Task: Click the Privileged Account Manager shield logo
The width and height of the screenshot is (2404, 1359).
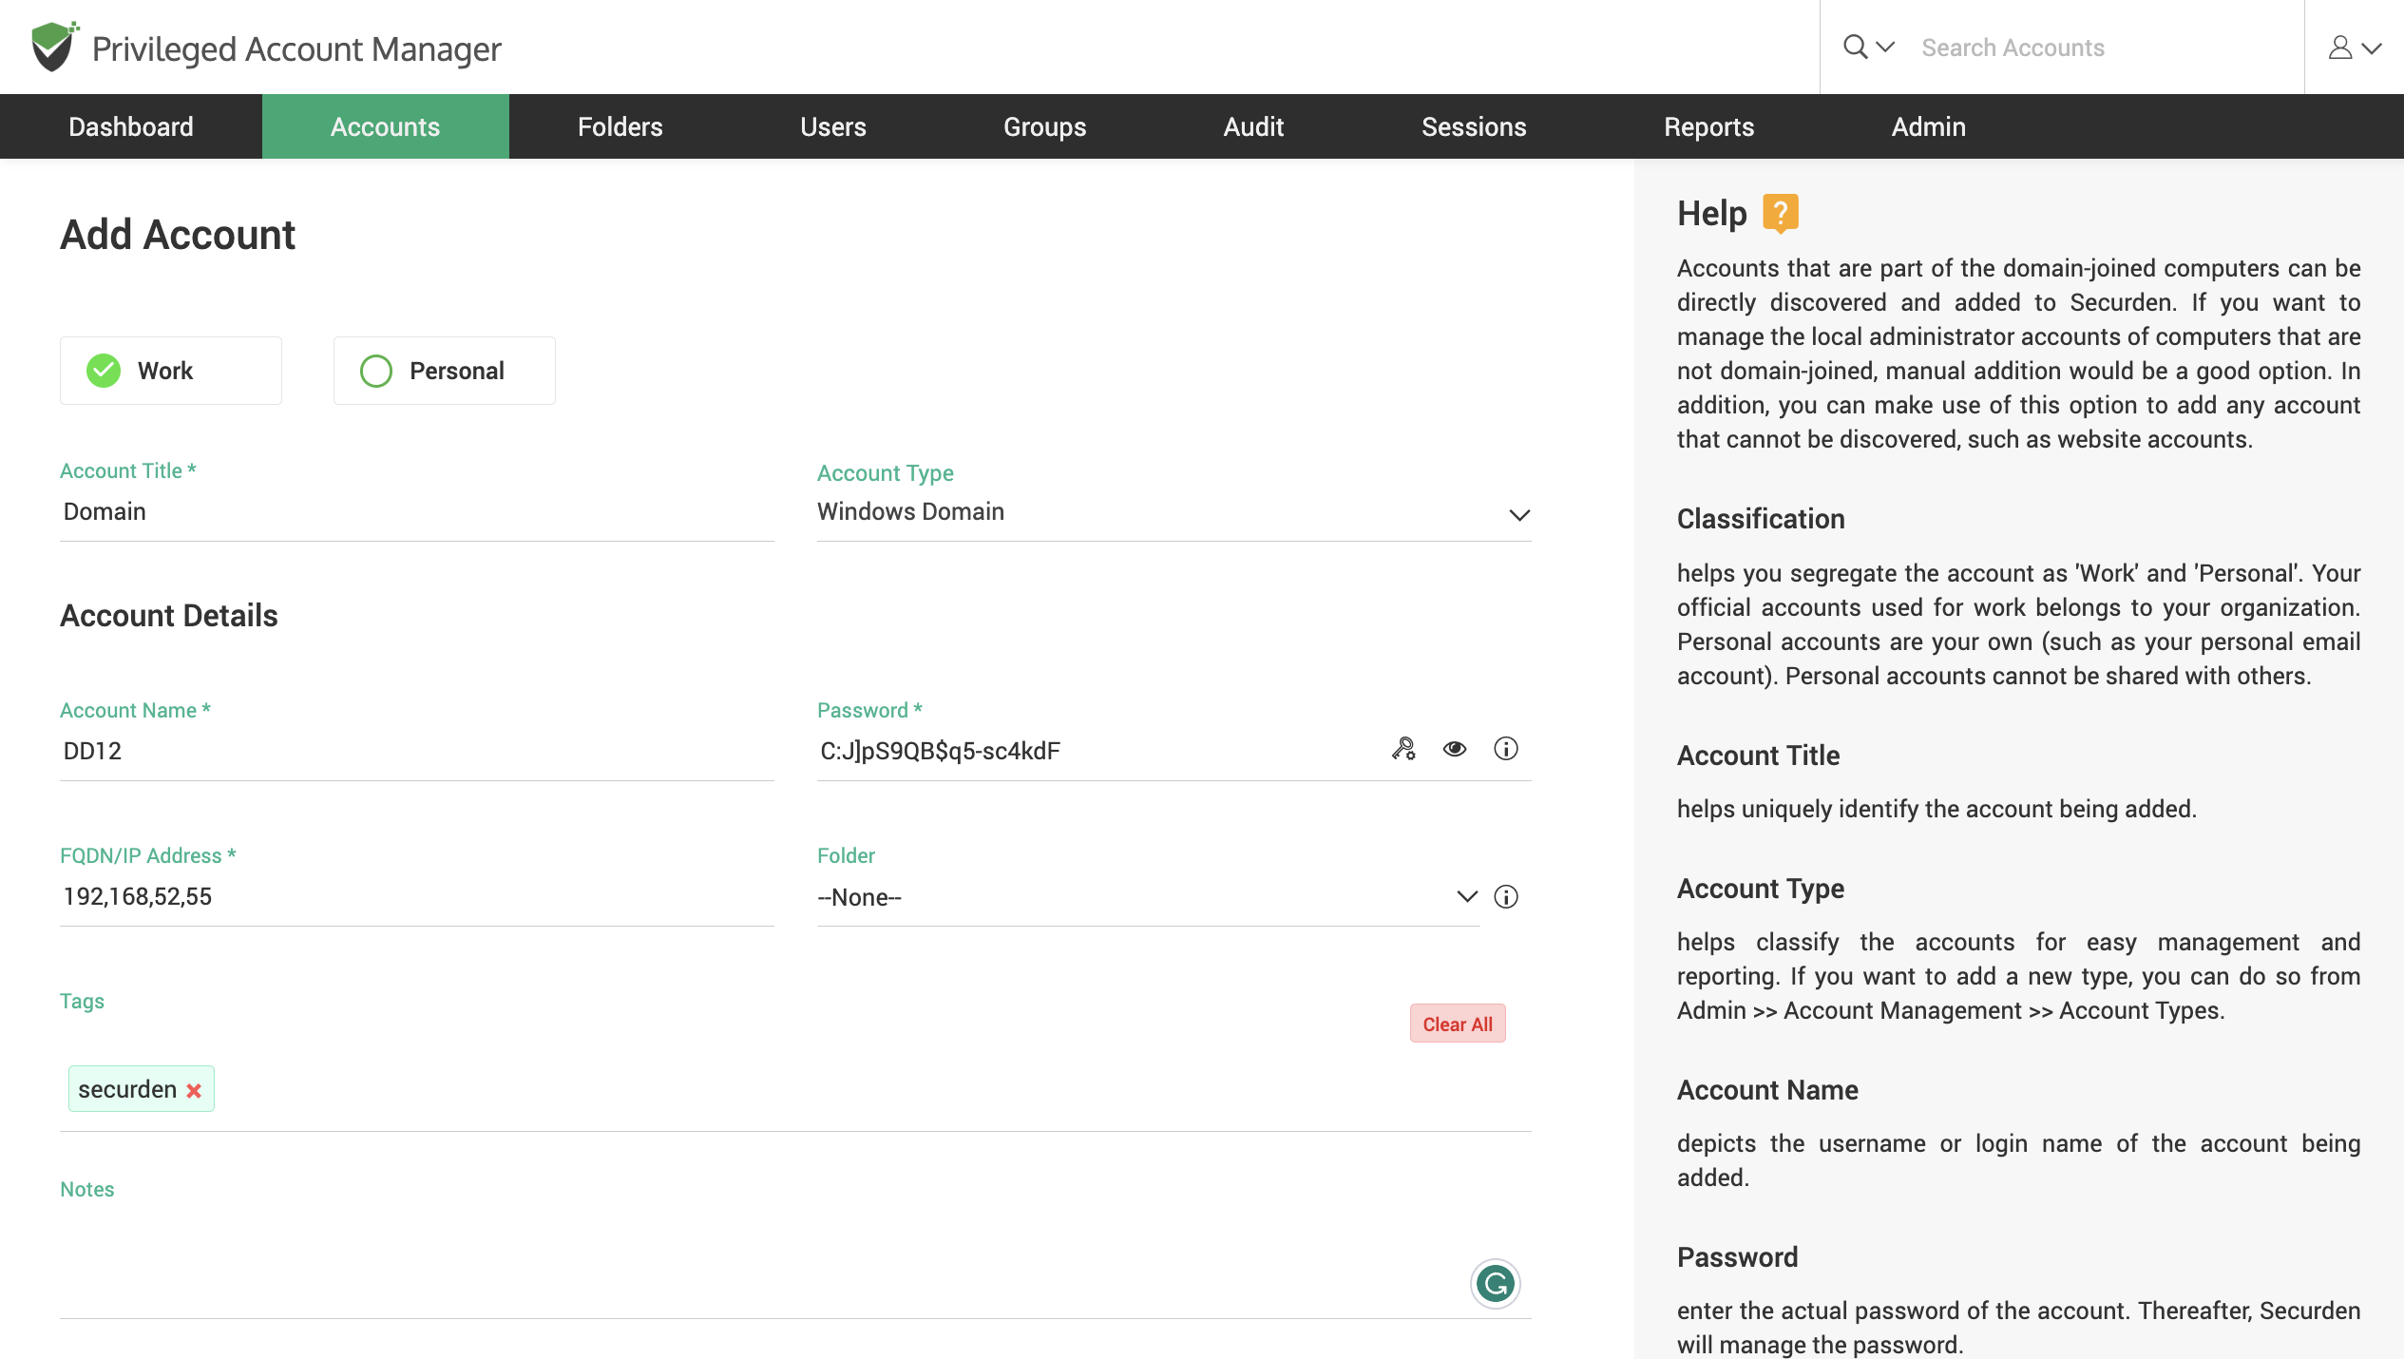Action: tap(54, 47)
